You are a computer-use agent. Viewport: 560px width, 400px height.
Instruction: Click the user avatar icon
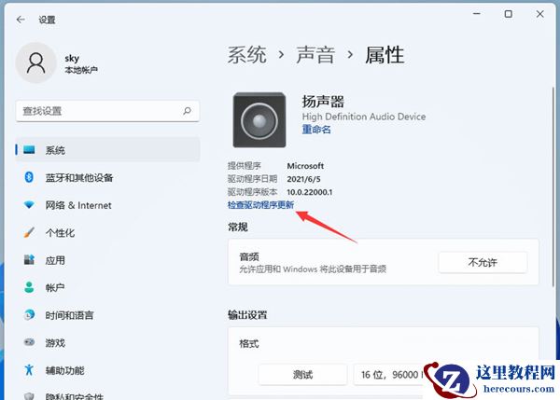pos(35,62)
